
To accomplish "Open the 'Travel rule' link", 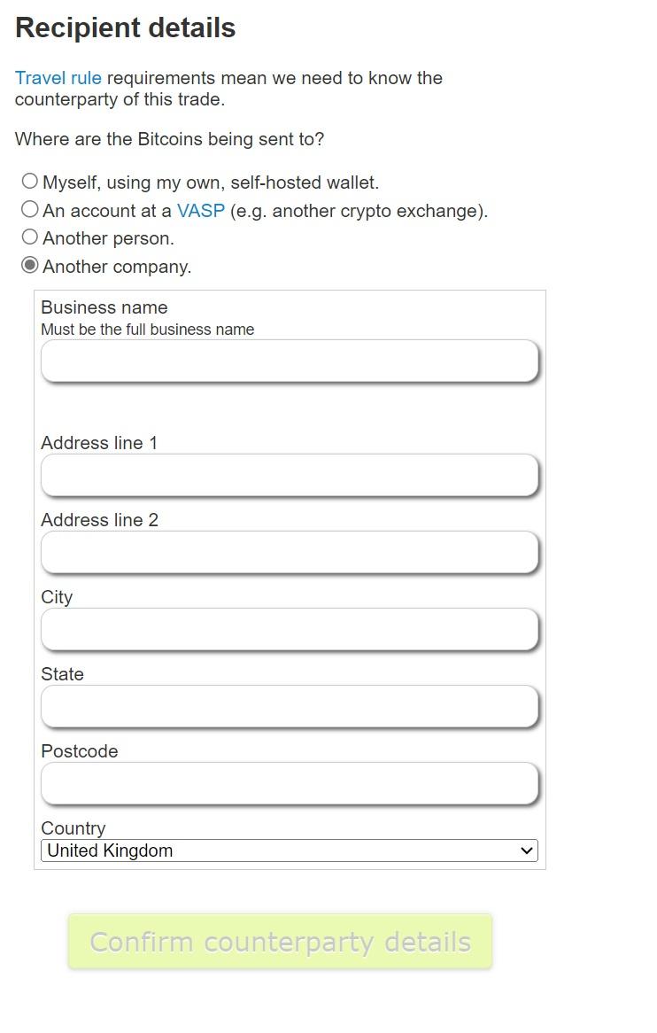I will (x=58, y=78).
